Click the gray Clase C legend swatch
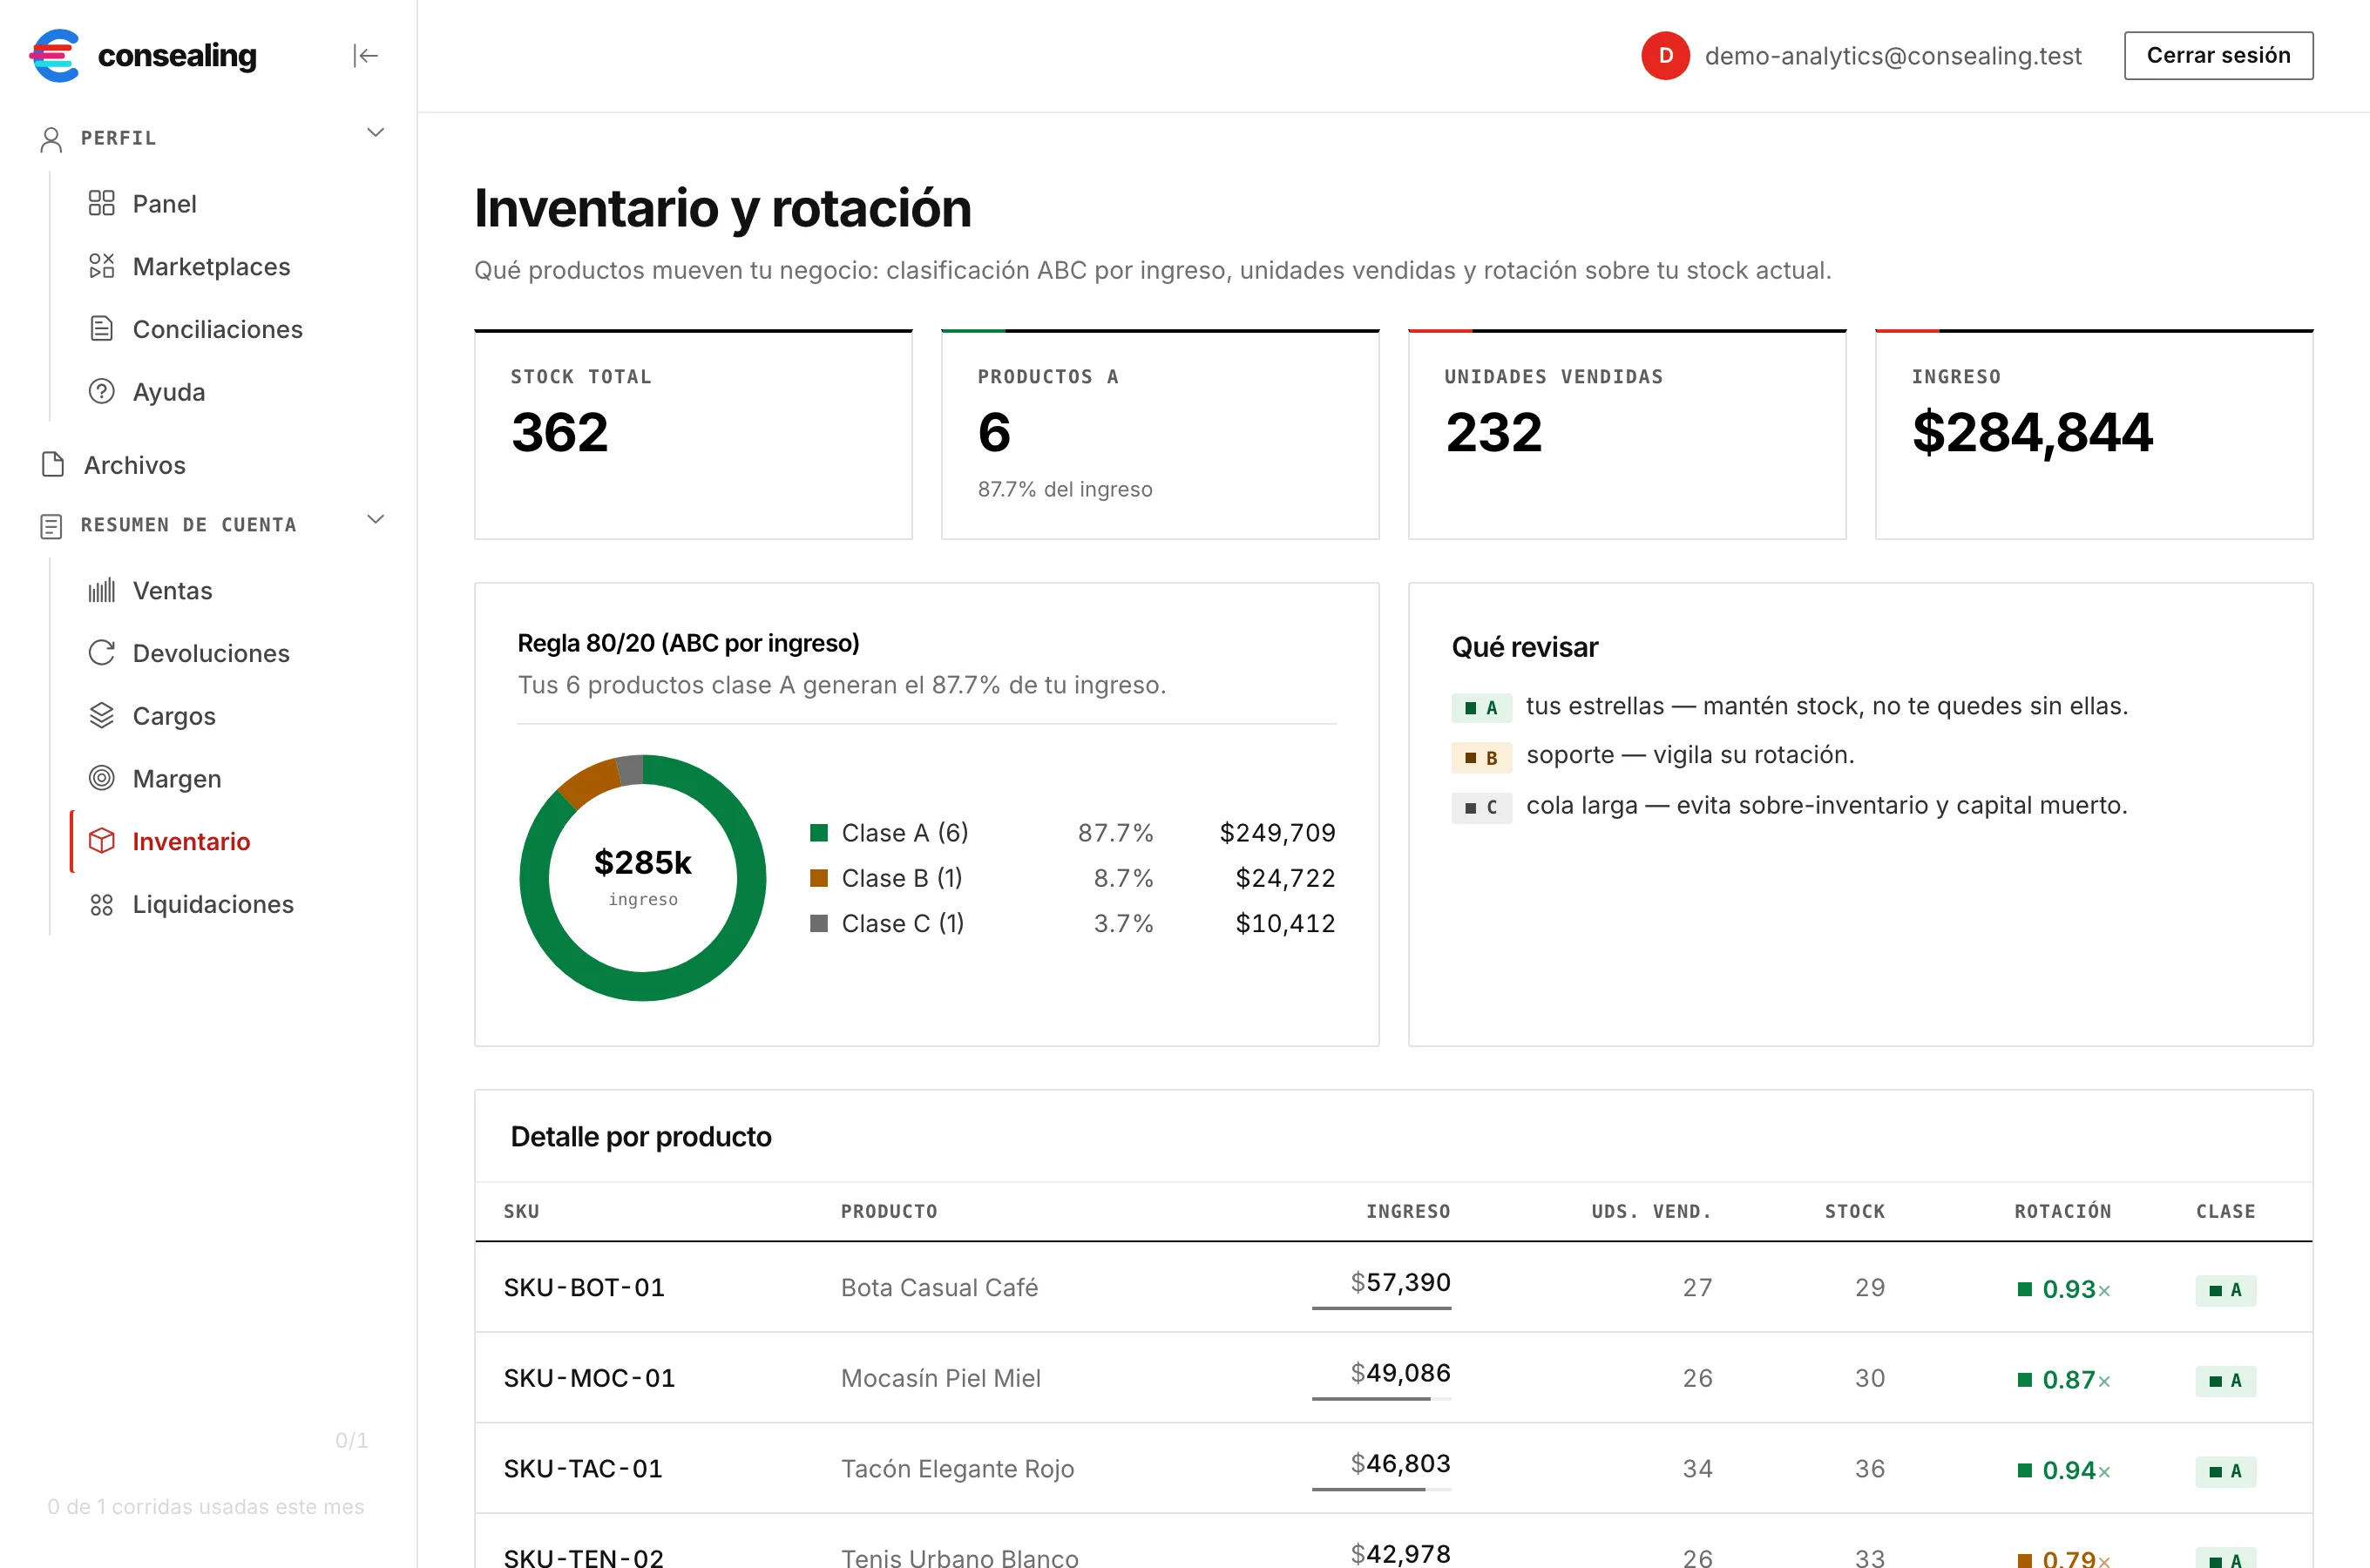The image size is (2370, 1568). point(819,923)
